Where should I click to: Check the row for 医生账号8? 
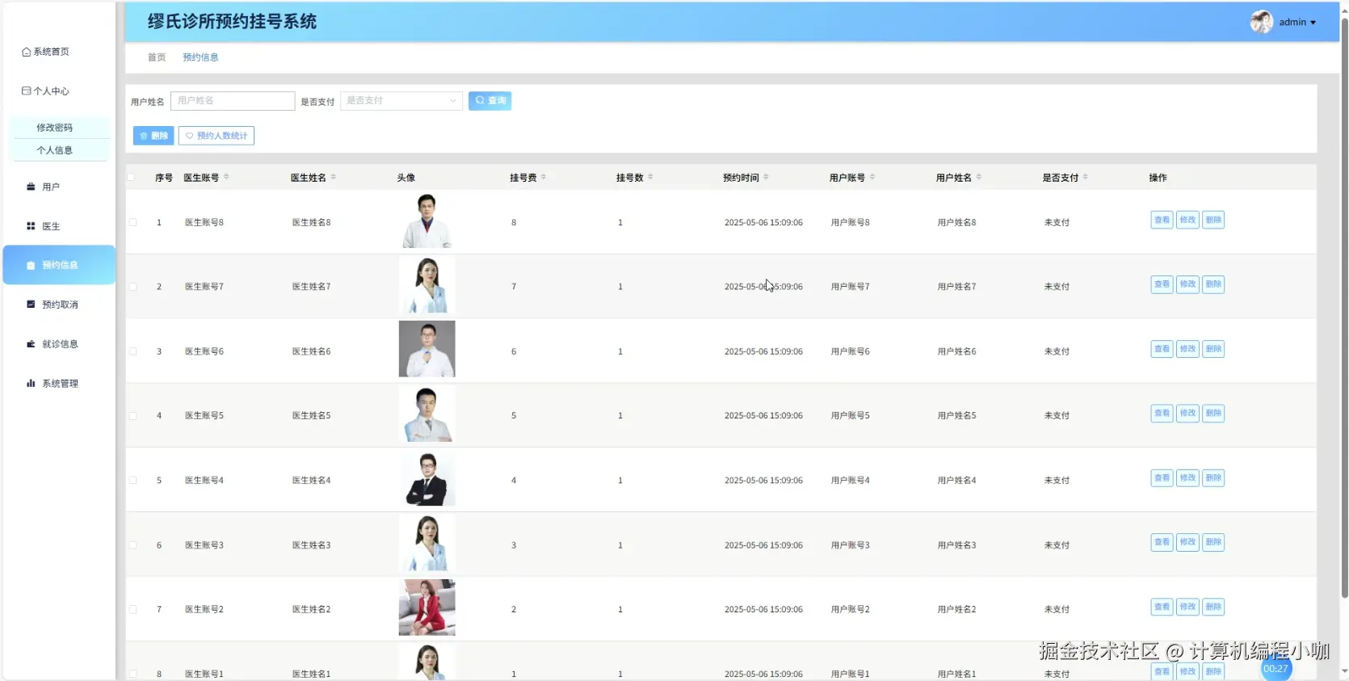tap(132, 222)
